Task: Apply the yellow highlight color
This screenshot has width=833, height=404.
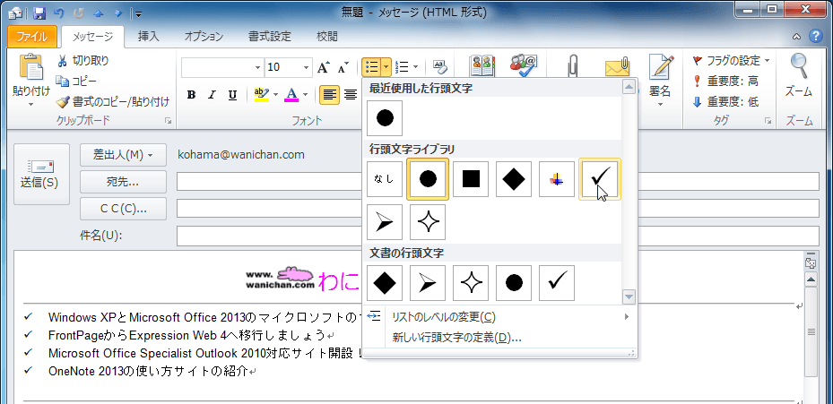Action: [x=262, y=95]
